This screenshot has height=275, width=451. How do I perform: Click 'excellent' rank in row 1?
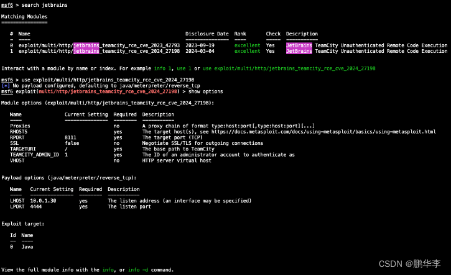248,51
